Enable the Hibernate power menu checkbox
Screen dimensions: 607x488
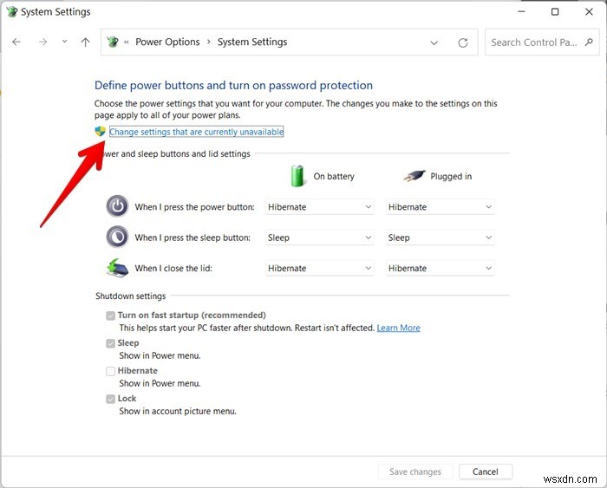[111, 371]
